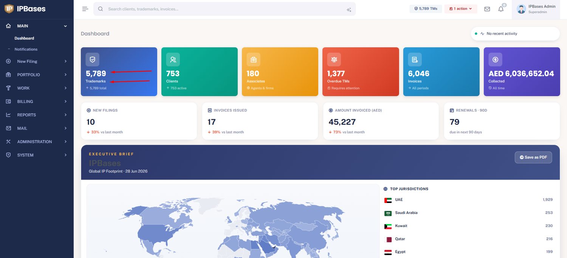Image resolution: width=567 pixels, height=258 pixels.
Task: Expand the PORTFOLIO submenu arrow
Action: point(65,75)
